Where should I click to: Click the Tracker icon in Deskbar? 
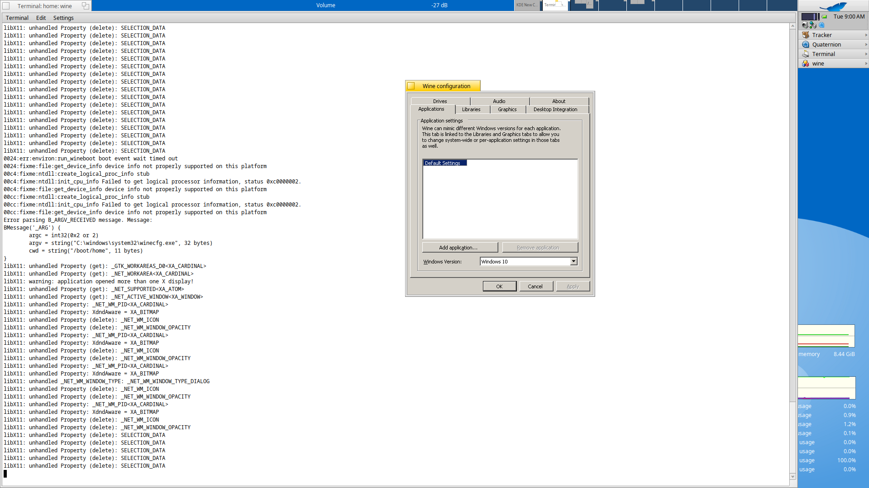pos(806,35)
